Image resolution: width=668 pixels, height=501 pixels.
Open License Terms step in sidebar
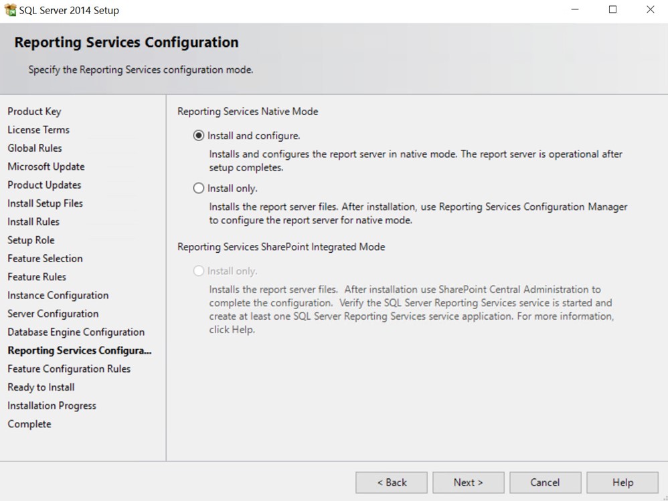click(x=38, y=130)
